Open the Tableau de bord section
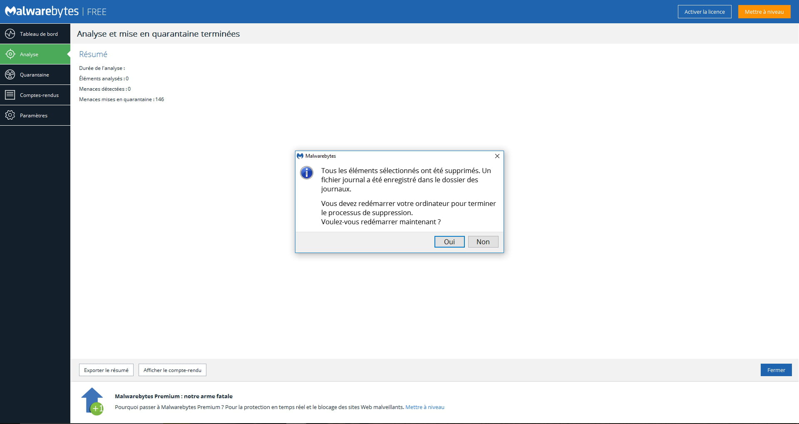799x424 pixels. click(35, 34)
